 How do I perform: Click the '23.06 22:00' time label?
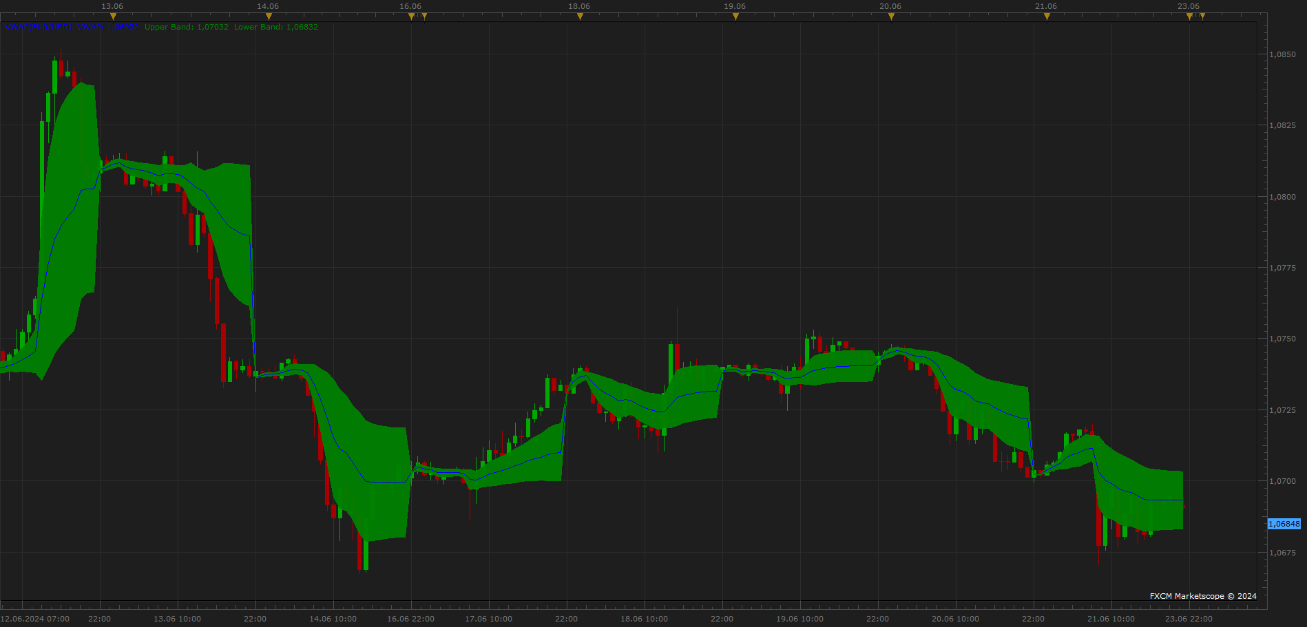[1189, 619]
